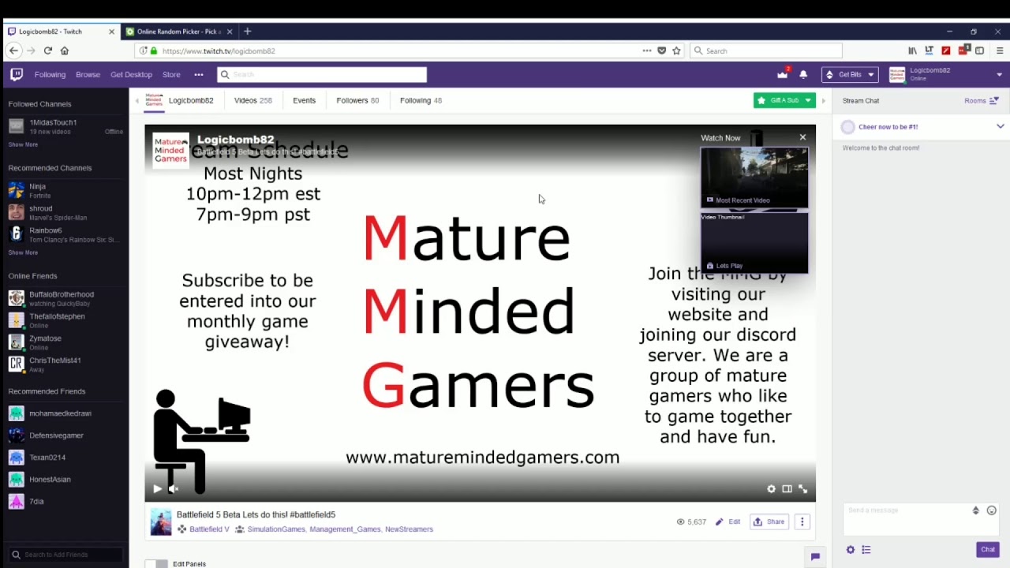Collapse the Cheer leaderboard chevron

tap(1000, 126)
